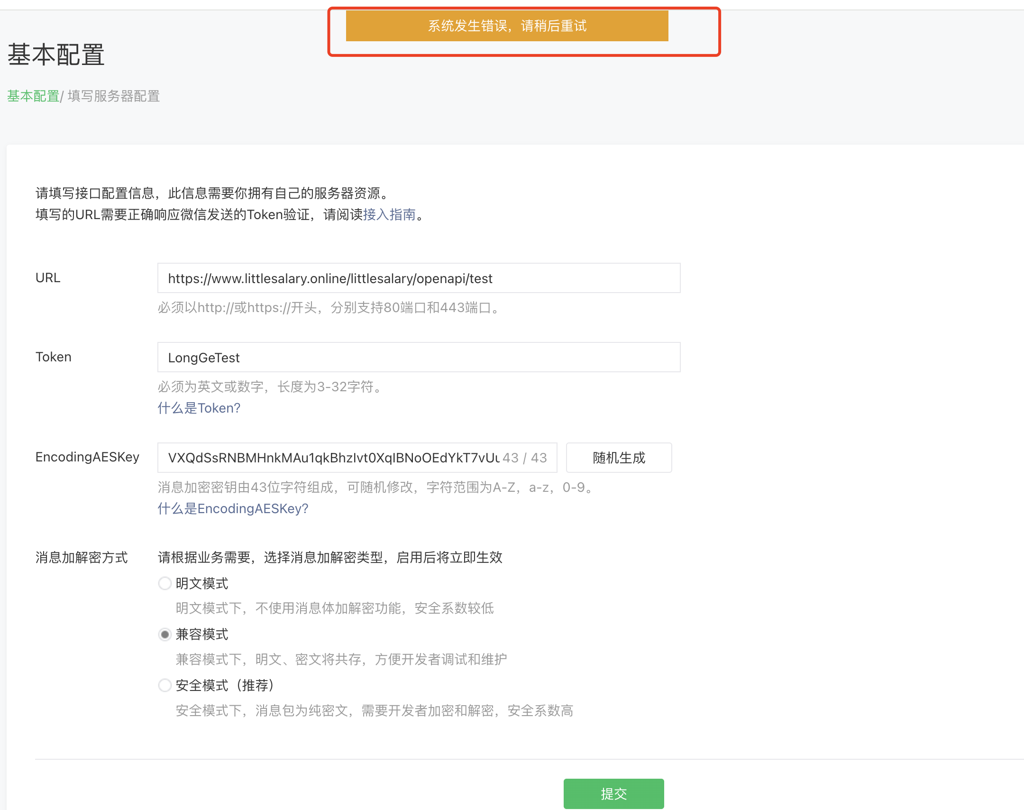The width and height of the screenshot is (1024, 810).
Task: Select the 明文模式 radio button
Action: (x=165, y=583)
